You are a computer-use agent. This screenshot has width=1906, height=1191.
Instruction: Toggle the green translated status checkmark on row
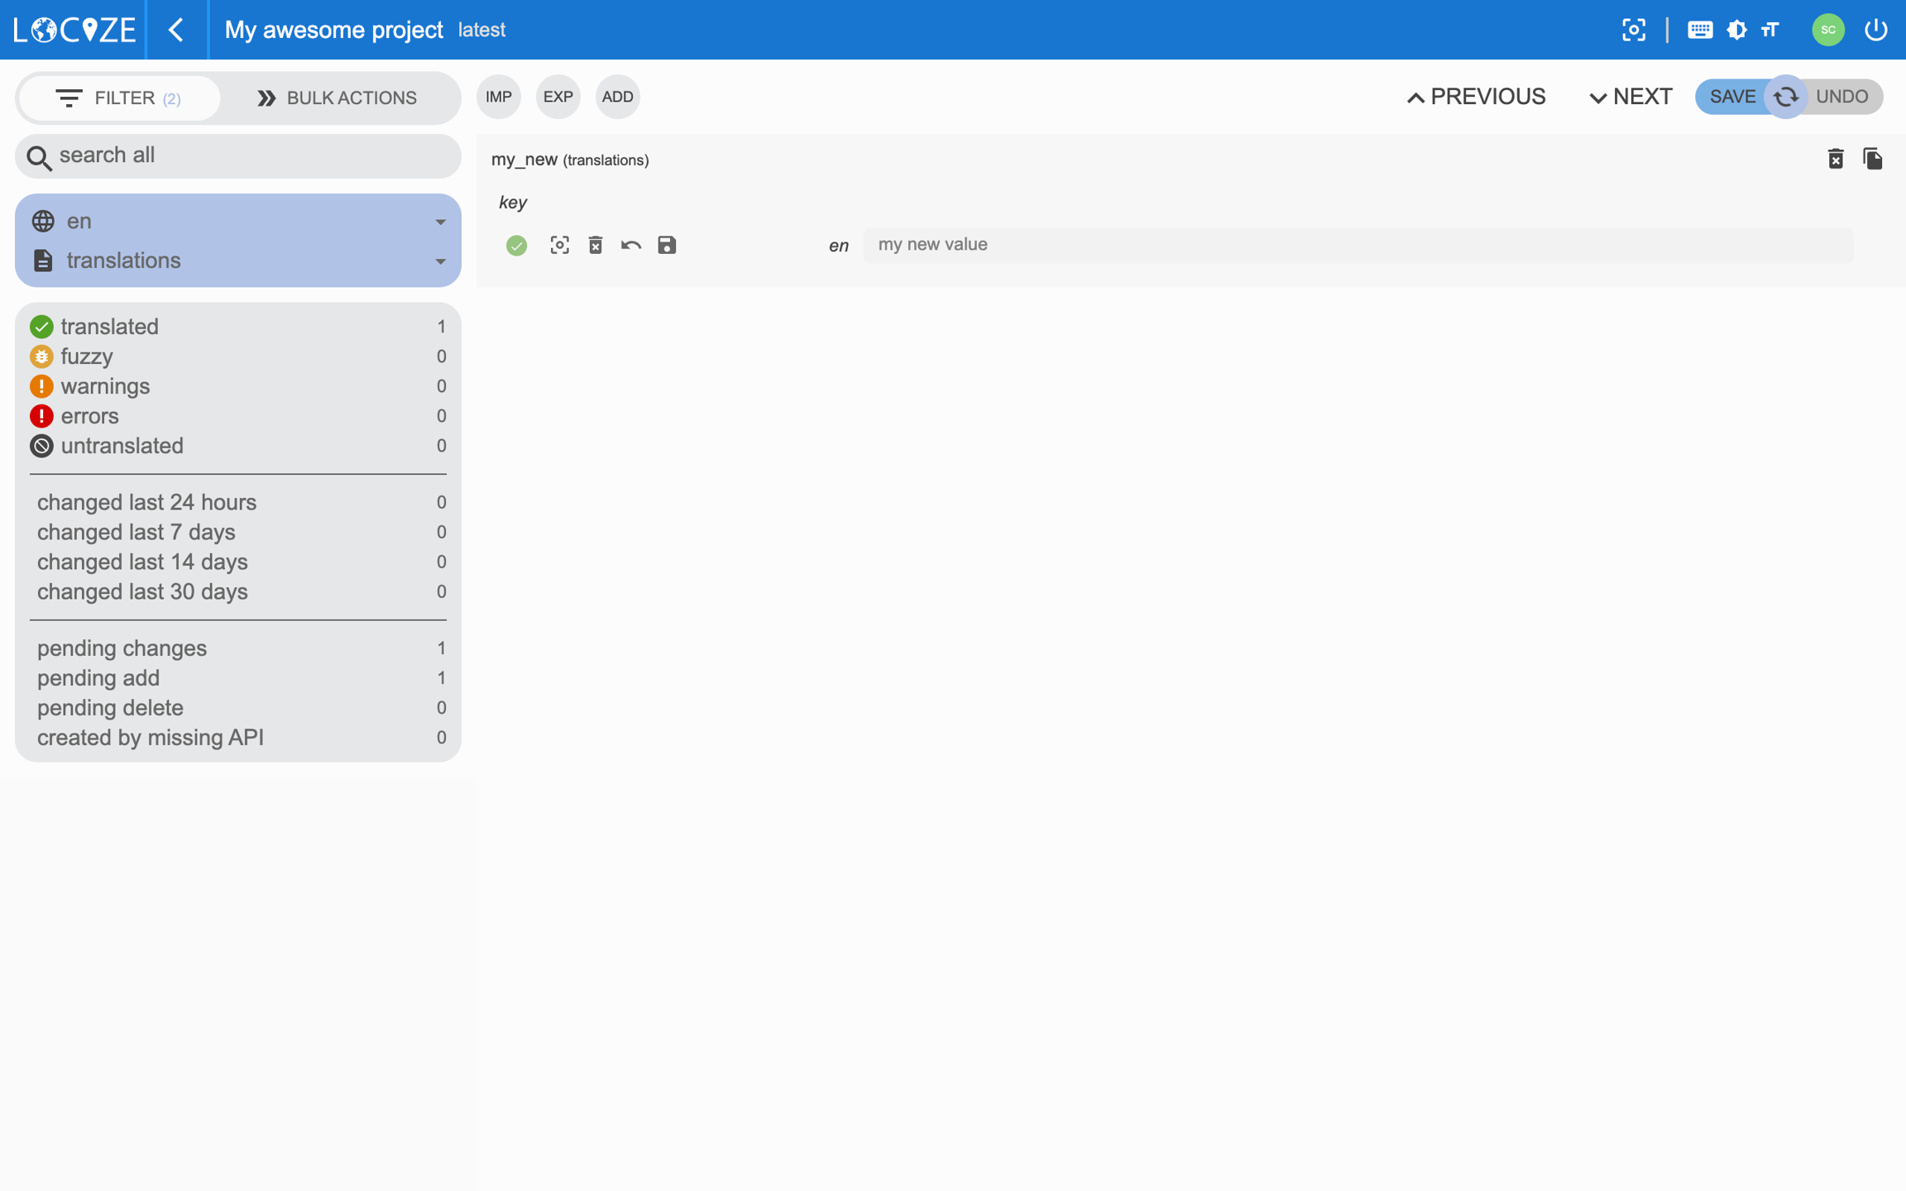click(x=516, y=245)
